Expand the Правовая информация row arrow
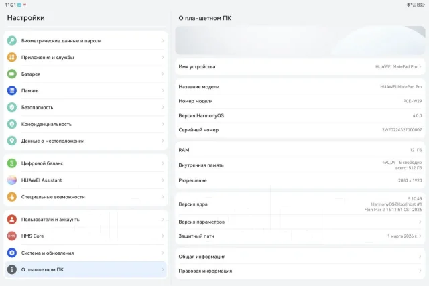 click(x=420, y=271)
